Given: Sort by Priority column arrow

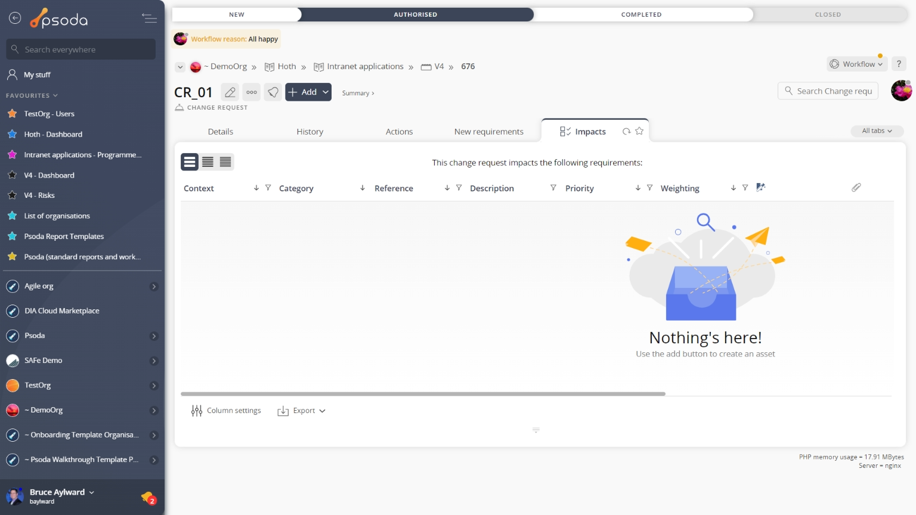Looking at the screenshot, I should tap(638, 188).
